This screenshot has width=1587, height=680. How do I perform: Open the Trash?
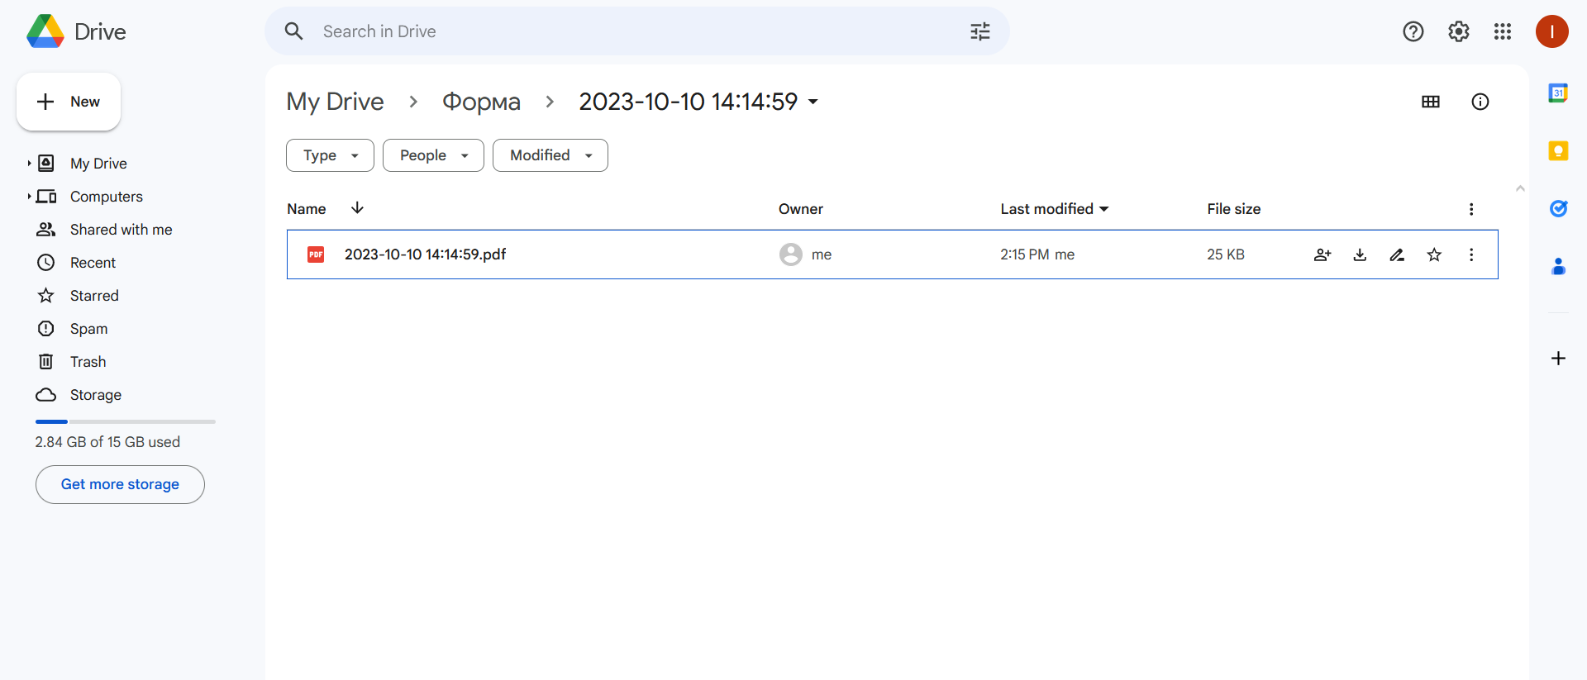click(x=88, y=362)
